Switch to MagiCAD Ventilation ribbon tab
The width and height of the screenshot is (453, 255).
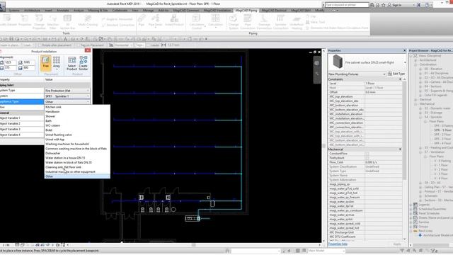tap(217, 11)
